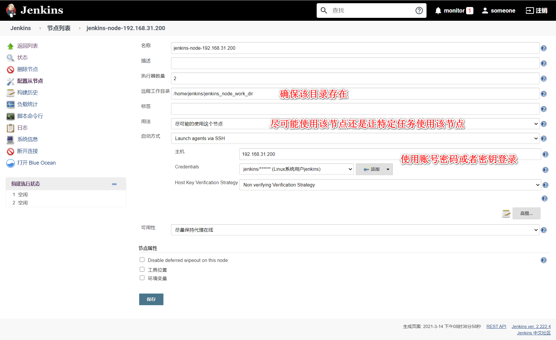Open the 脚本命令行 script console
Screen dimensions: 556x340
30,116
